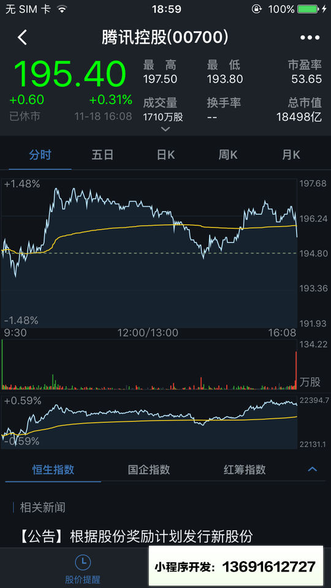Screen dimensions: 331x588
Task: Switch to 红筹指数 tab
Action: click(245, 470)
